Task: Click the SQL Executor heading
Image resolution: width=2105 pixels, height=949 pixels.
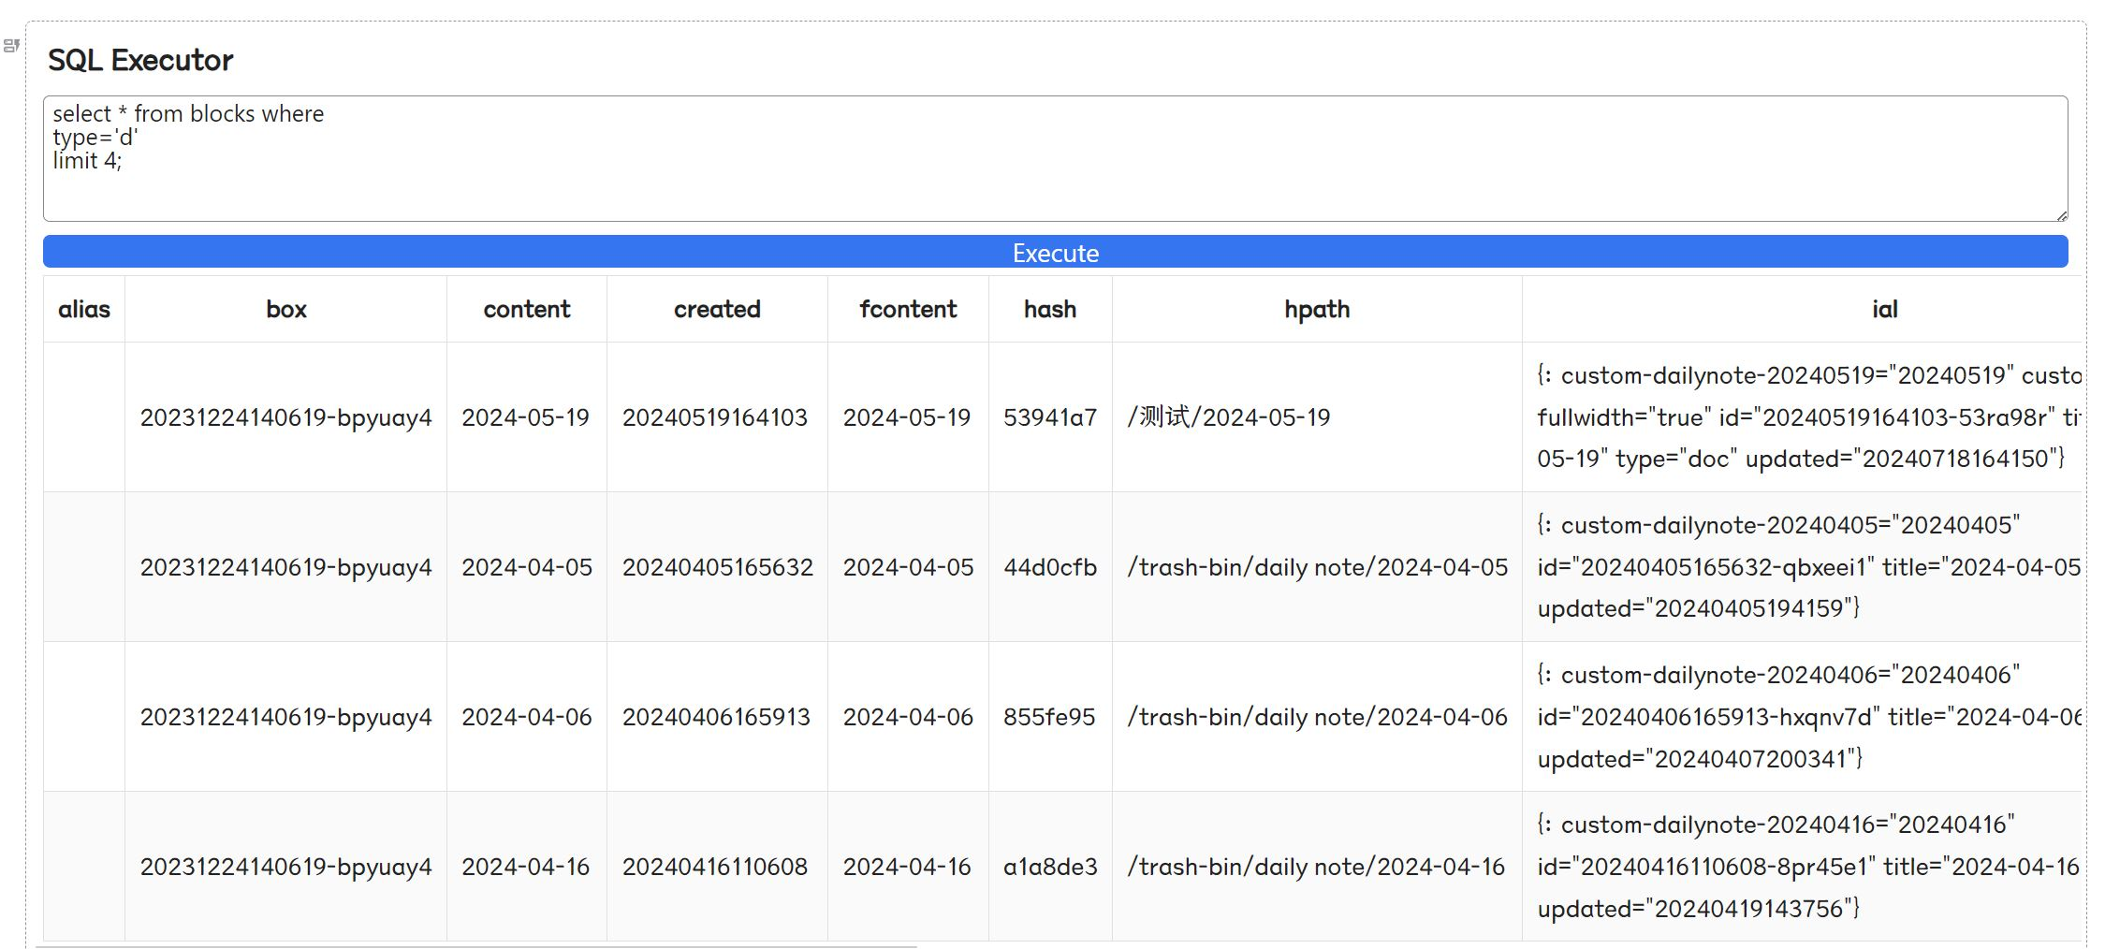Action: [140, 60]
